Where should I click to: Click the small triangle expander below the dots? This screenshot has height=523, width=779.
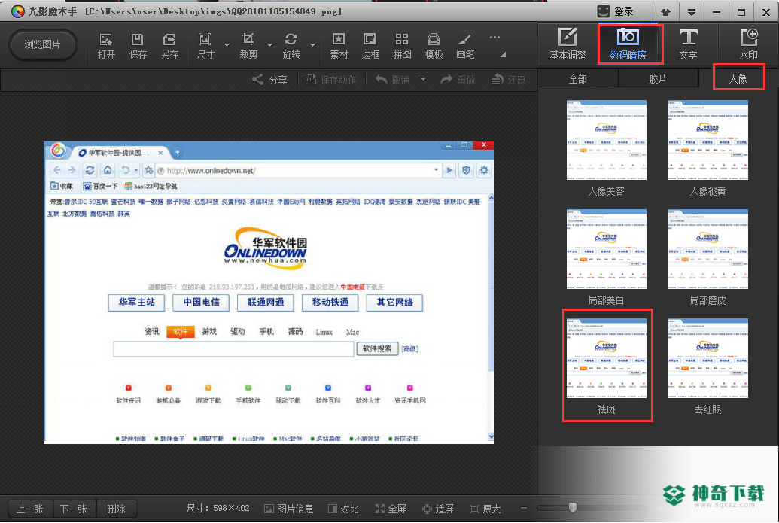pyautogui.click(x=503, y=55)
